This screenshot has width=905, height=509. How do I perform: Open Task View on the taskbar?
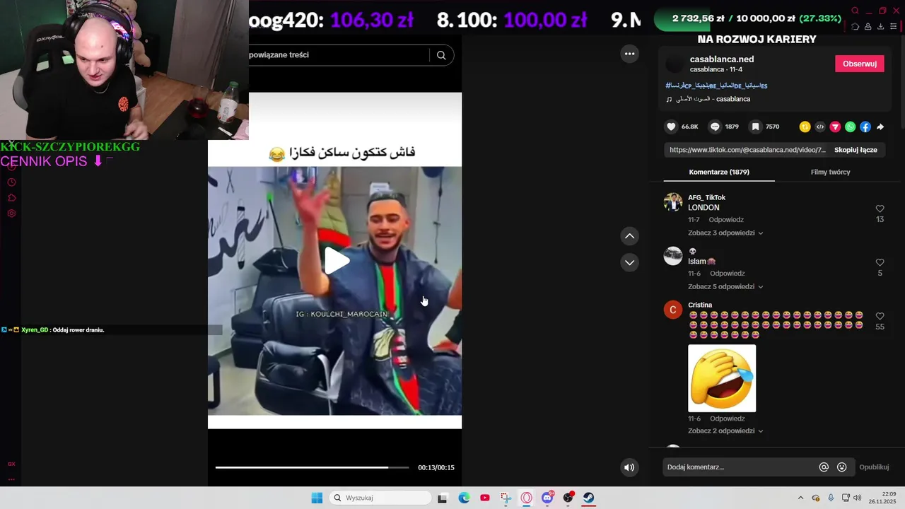pos(443,498)
